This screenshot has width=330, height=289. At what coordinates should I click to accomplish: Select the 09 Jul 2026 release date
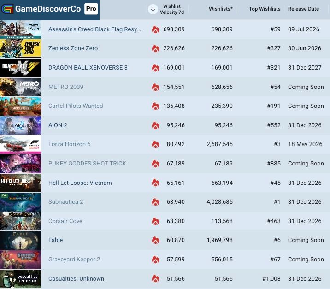pos(303,29)
